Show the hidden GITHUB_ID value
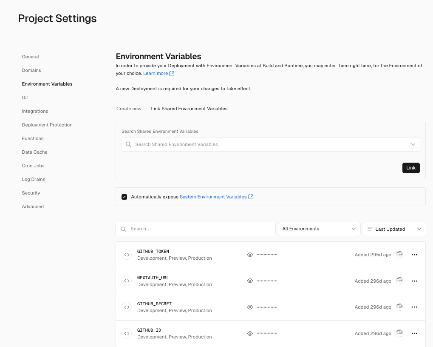This screenshot has height=347, width=433. pos(250,333)
